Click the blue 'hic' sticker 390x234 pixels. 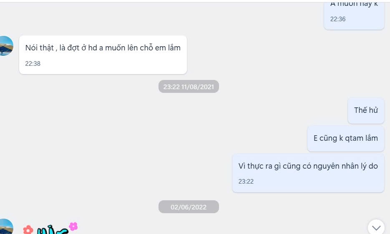(x=52, y=230)
